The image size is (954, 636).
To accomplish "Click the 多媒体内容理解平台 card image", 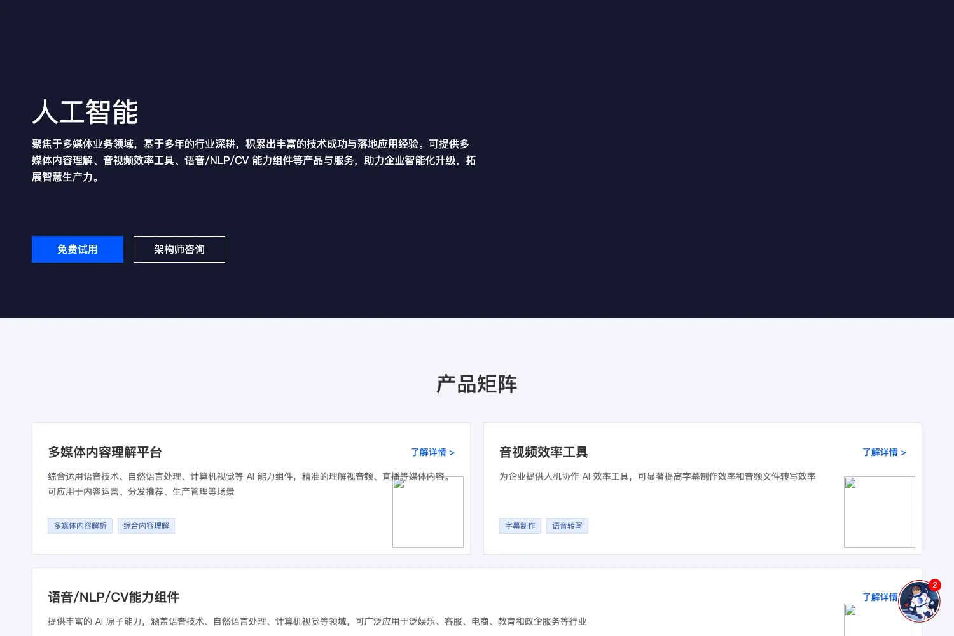I will point(428,512).
